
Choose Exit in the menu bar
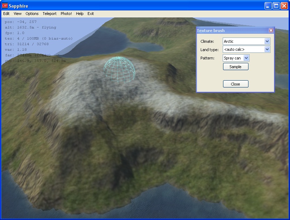pyautogui.click(x=91, y=14)
